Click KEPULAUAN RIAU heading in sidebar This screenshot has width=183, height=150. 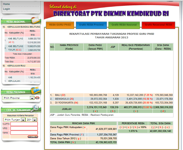(x=16, y=66)
